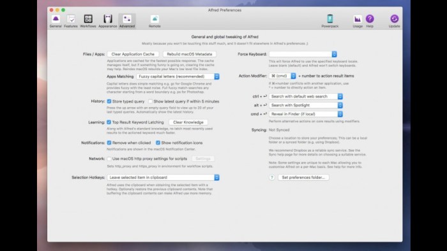
Task: Click the heading General and global tweaking of Alfred
Action: pos(225,37)
